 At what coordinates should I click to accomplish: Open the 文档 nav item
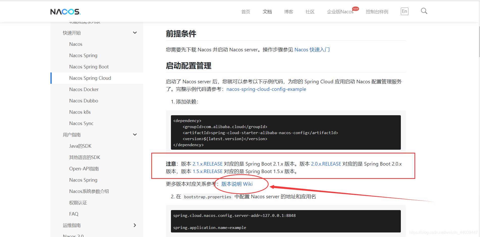pyautogui.click(x=267, y=12)
